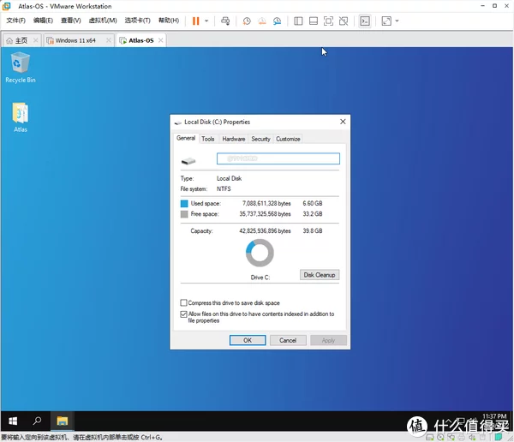Click the Drive C usage donut chart

(260, 253)
